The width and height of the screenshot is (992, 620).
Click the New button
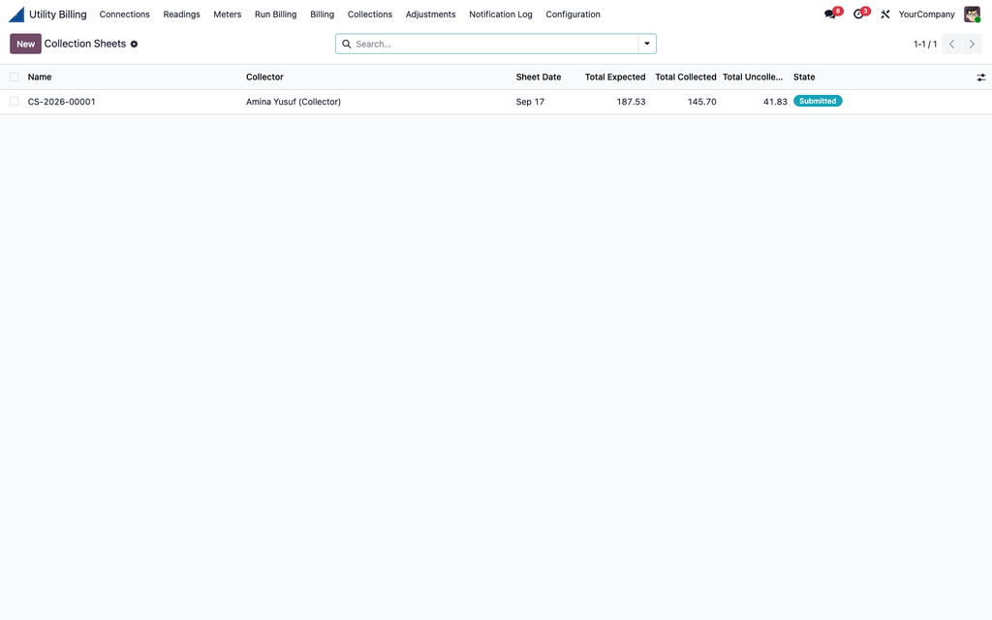point(25,44)
